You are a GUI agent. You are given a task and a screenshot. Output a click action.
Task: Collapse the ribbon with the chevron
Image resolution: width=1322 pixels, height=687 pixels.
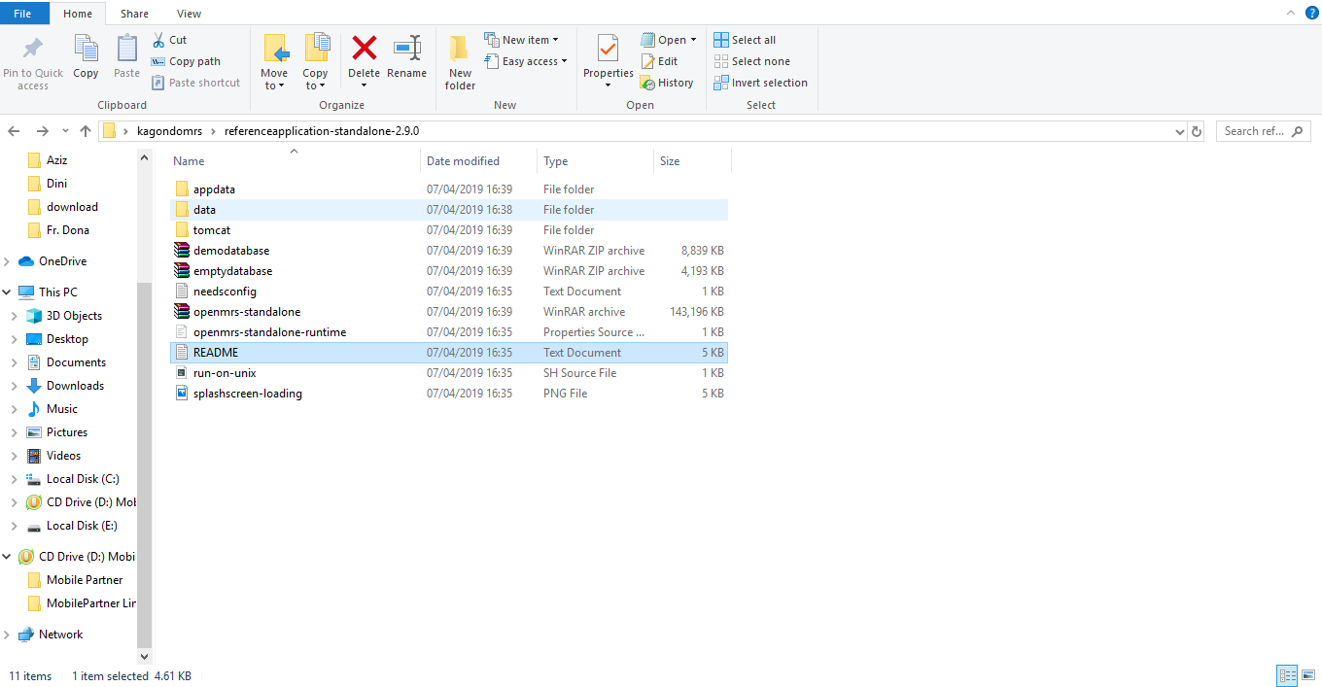(1290, 13)
